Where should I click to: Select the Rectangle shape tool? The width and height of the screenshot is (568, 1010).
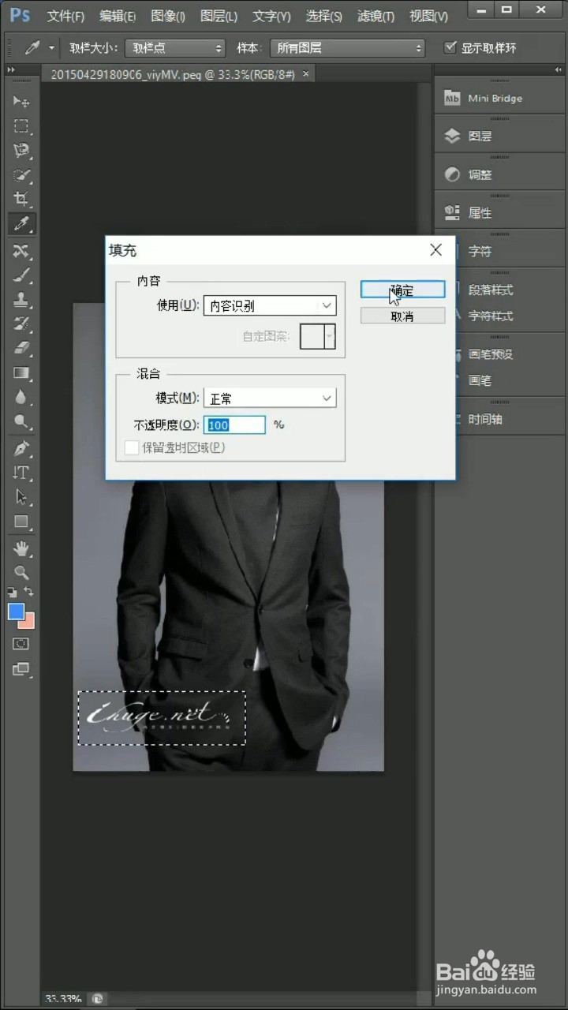21,522
